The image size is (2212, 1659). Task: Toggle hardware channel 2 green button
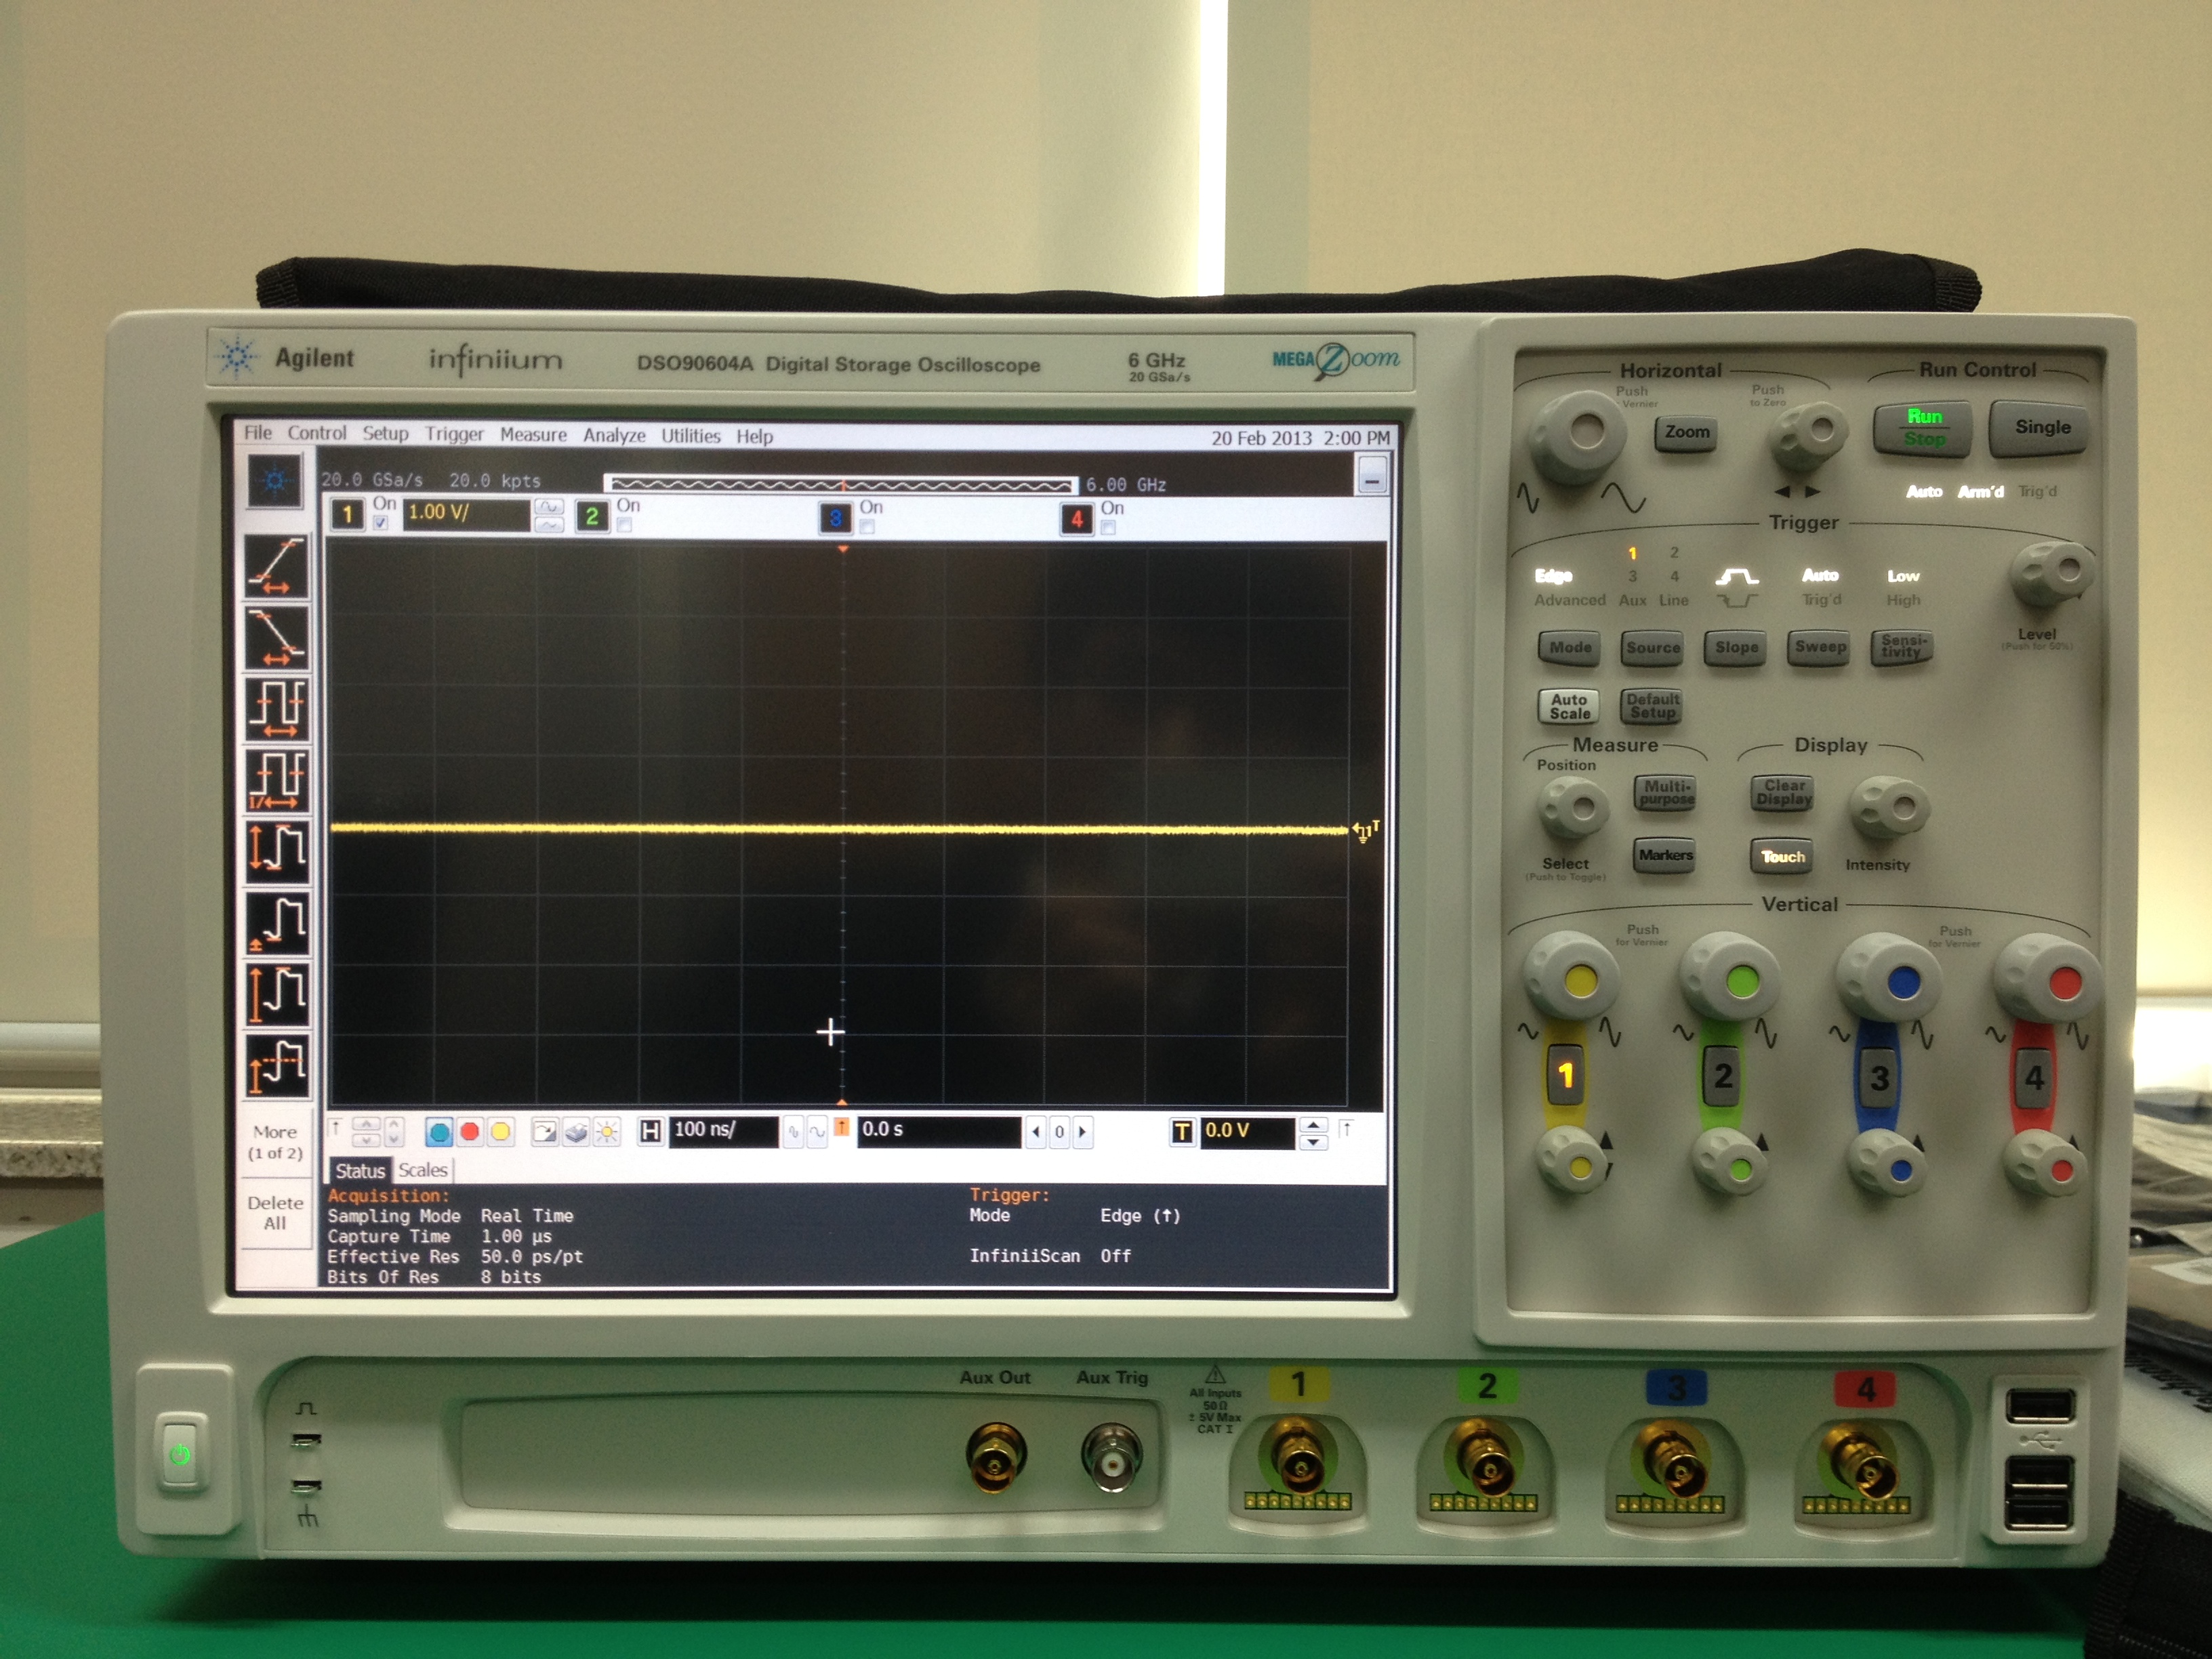point(1722,1076)
